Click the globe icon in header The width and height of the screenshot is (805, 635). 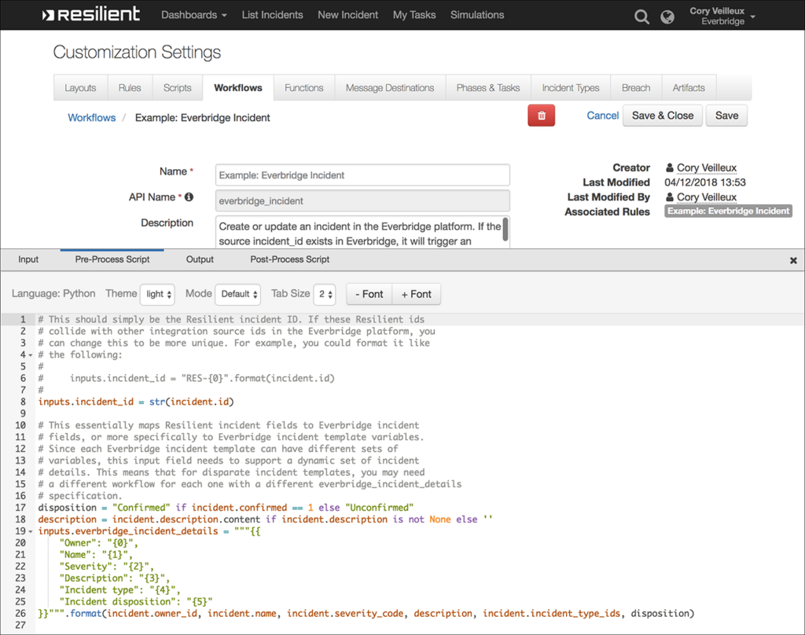point(667,17)
